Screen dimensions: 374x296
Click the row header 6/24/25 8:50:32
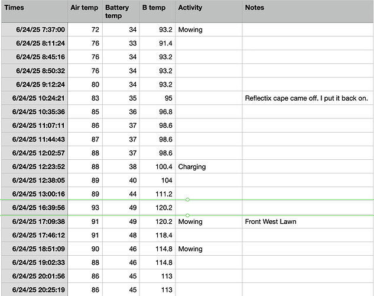coord(35,70)
